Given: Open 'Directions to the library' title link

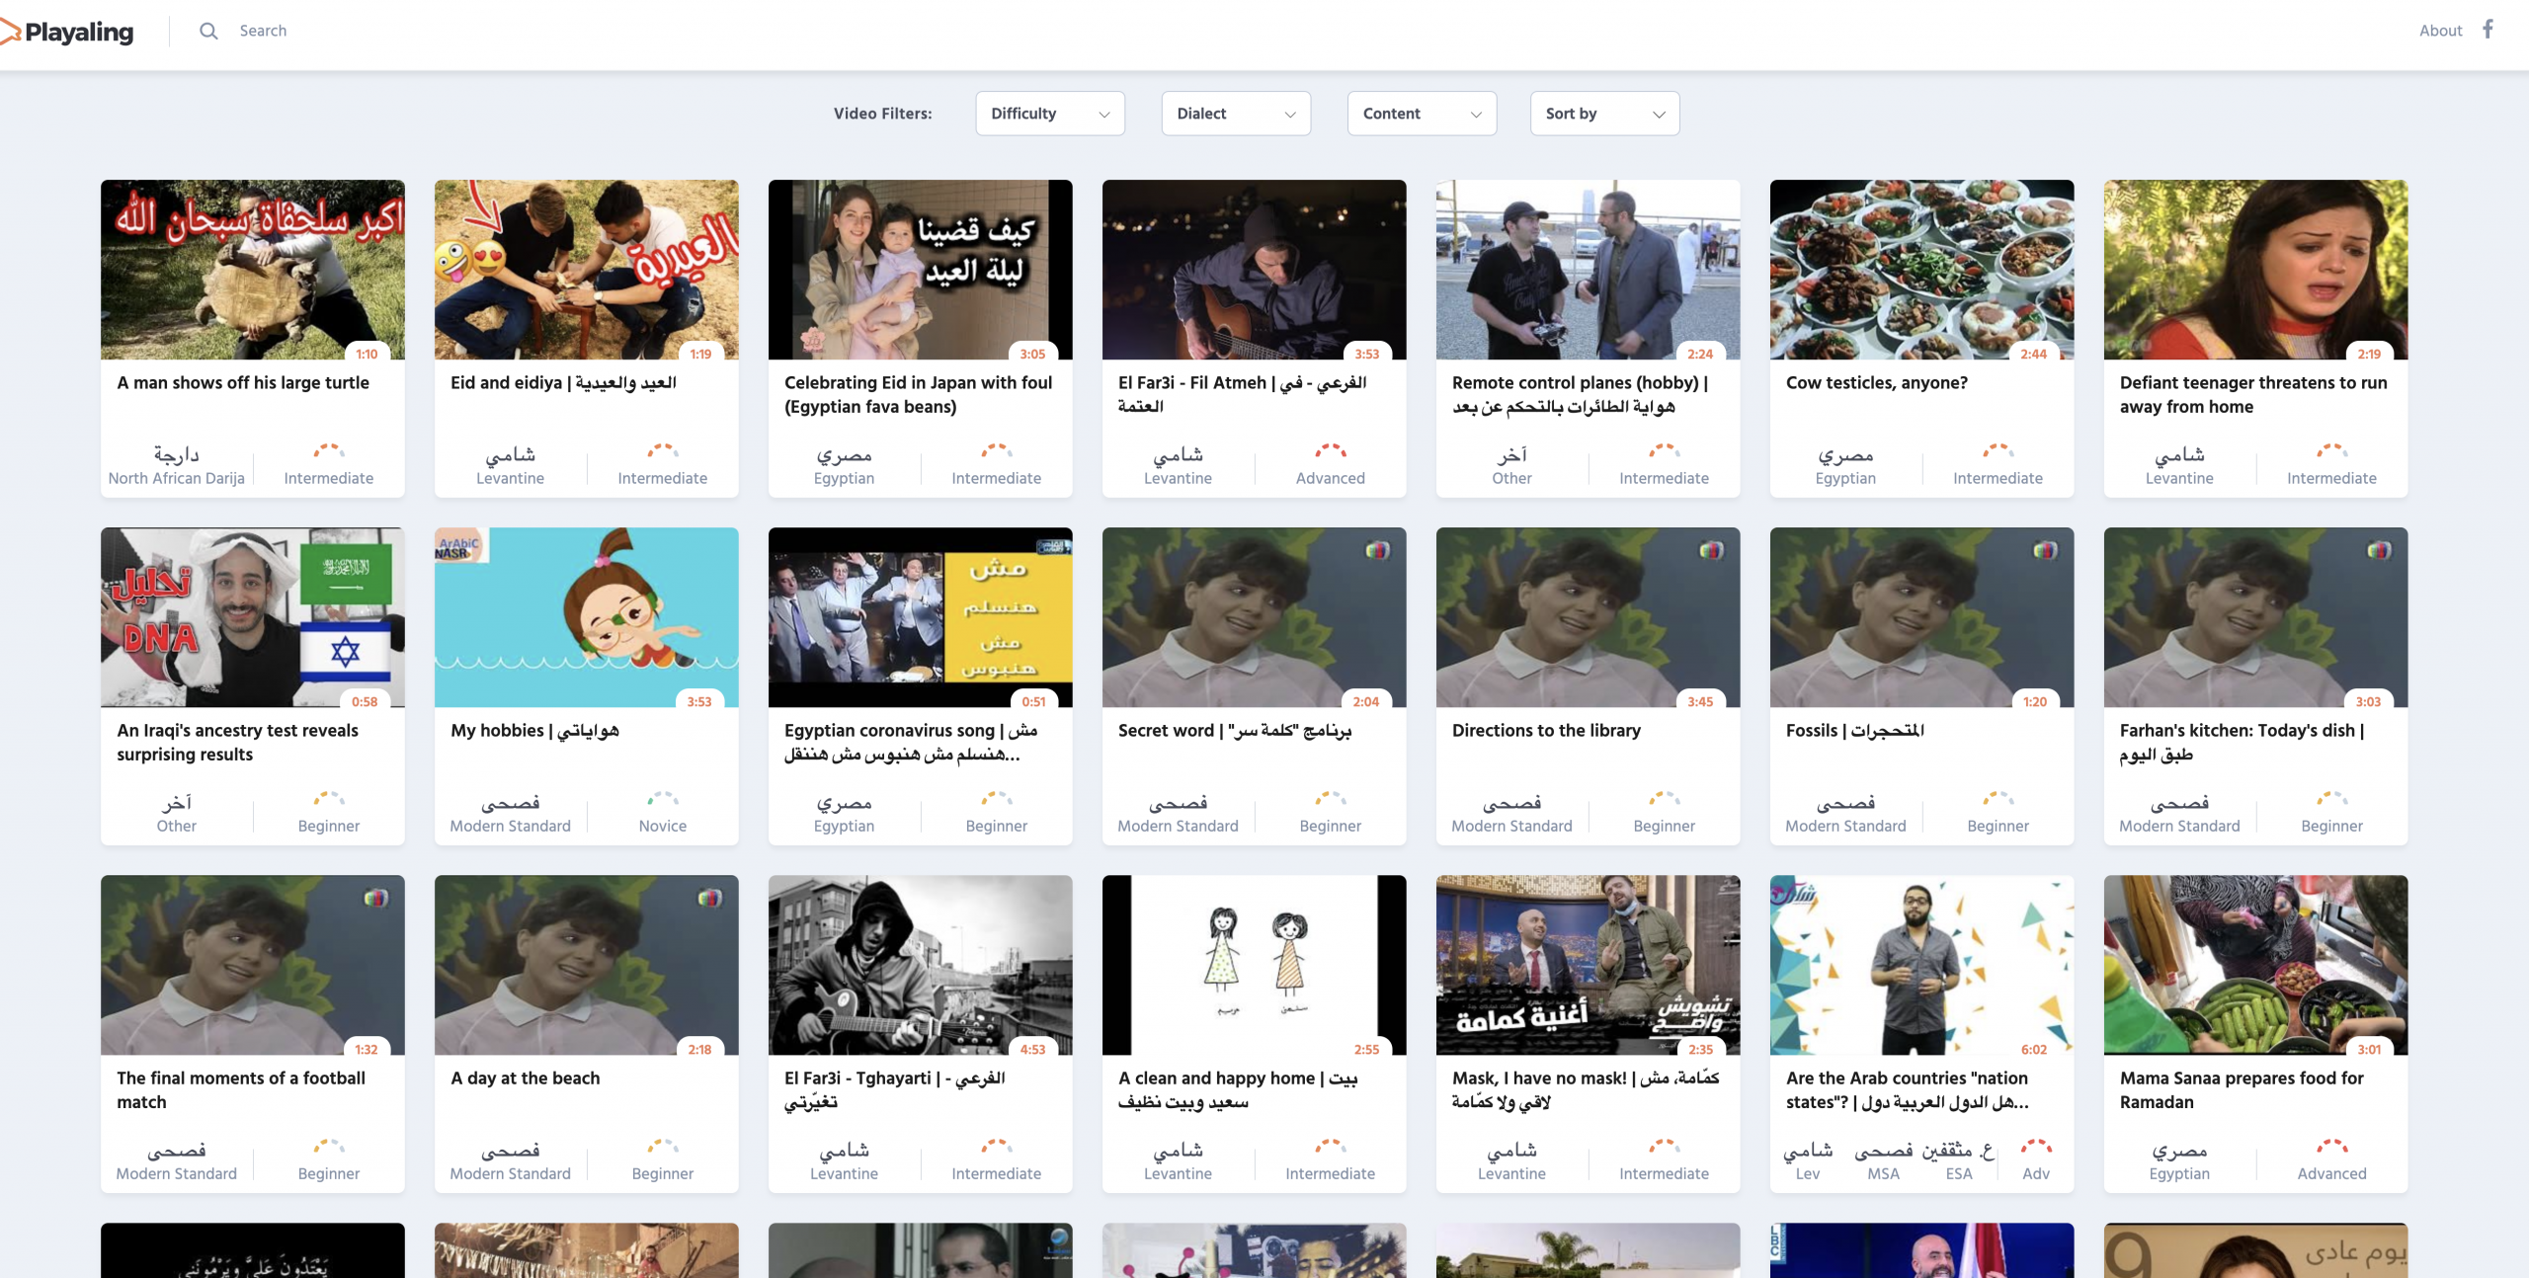Looking at the screenshot, I should (1545, 731).
